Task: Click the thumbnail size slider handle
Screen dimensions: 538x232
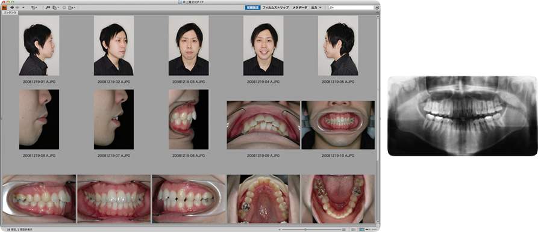Action: 305,229
